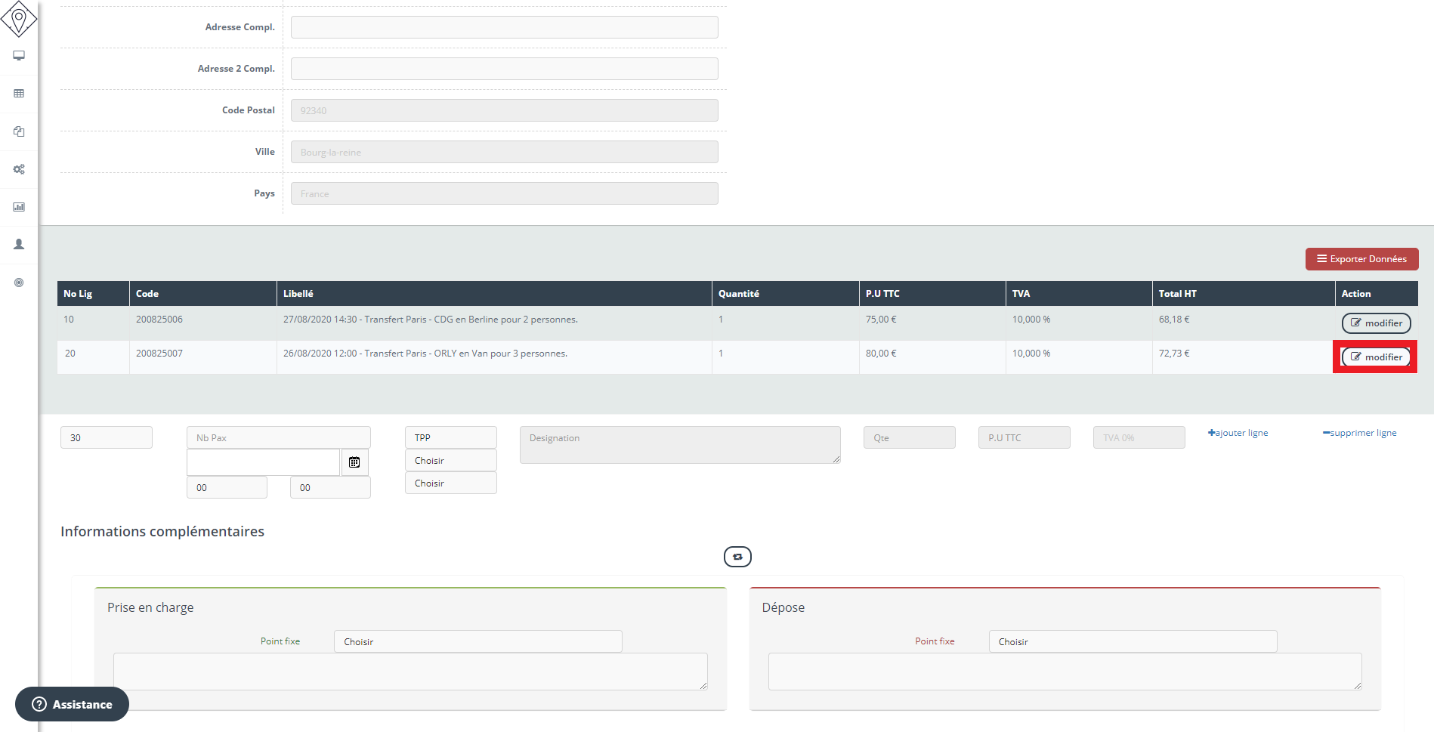1434x732 pixels.
Task: Open the bar chart statistics sidebar icon
Action: point(19,207)
